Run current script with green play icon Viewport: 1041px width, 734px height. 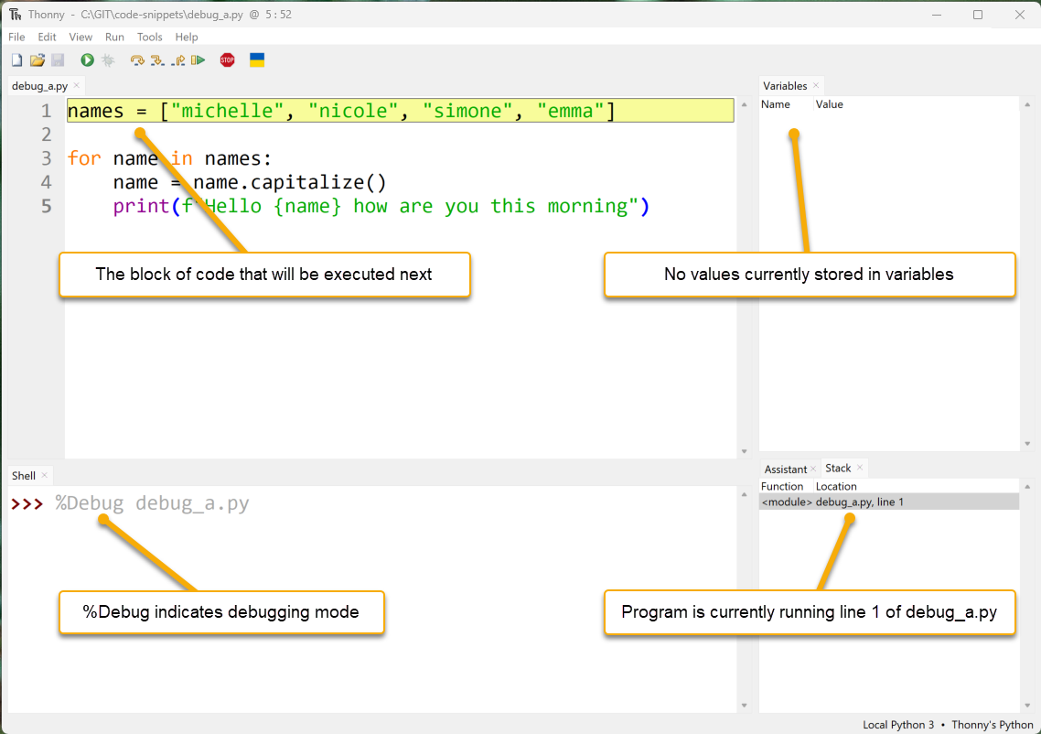87,60
